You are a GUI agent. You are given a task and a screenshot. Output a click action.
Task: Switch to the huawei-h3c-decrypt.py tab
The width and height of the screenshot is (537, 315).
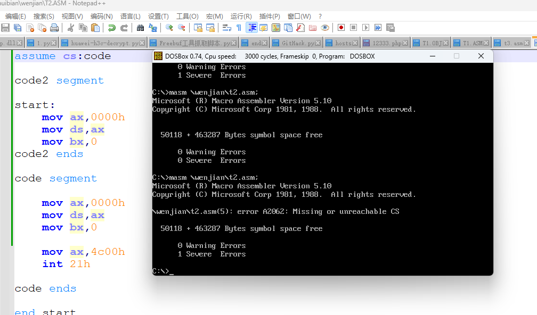[104, 43]
